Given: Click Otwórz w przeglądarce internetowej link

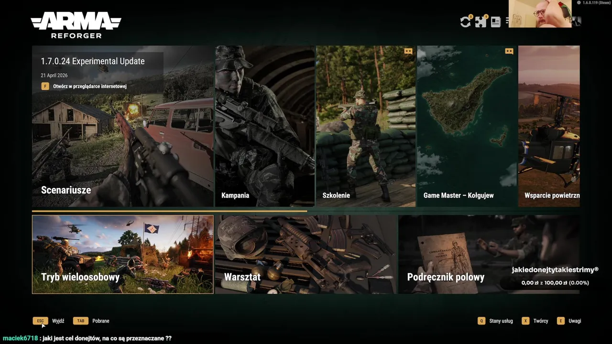Looking at the screenshot, I should pos(90,86).
